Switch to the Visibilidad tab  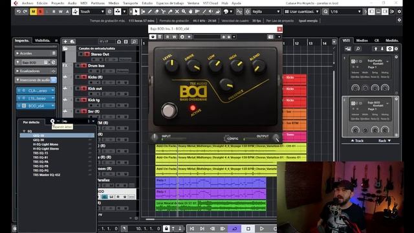click(42, 40)
